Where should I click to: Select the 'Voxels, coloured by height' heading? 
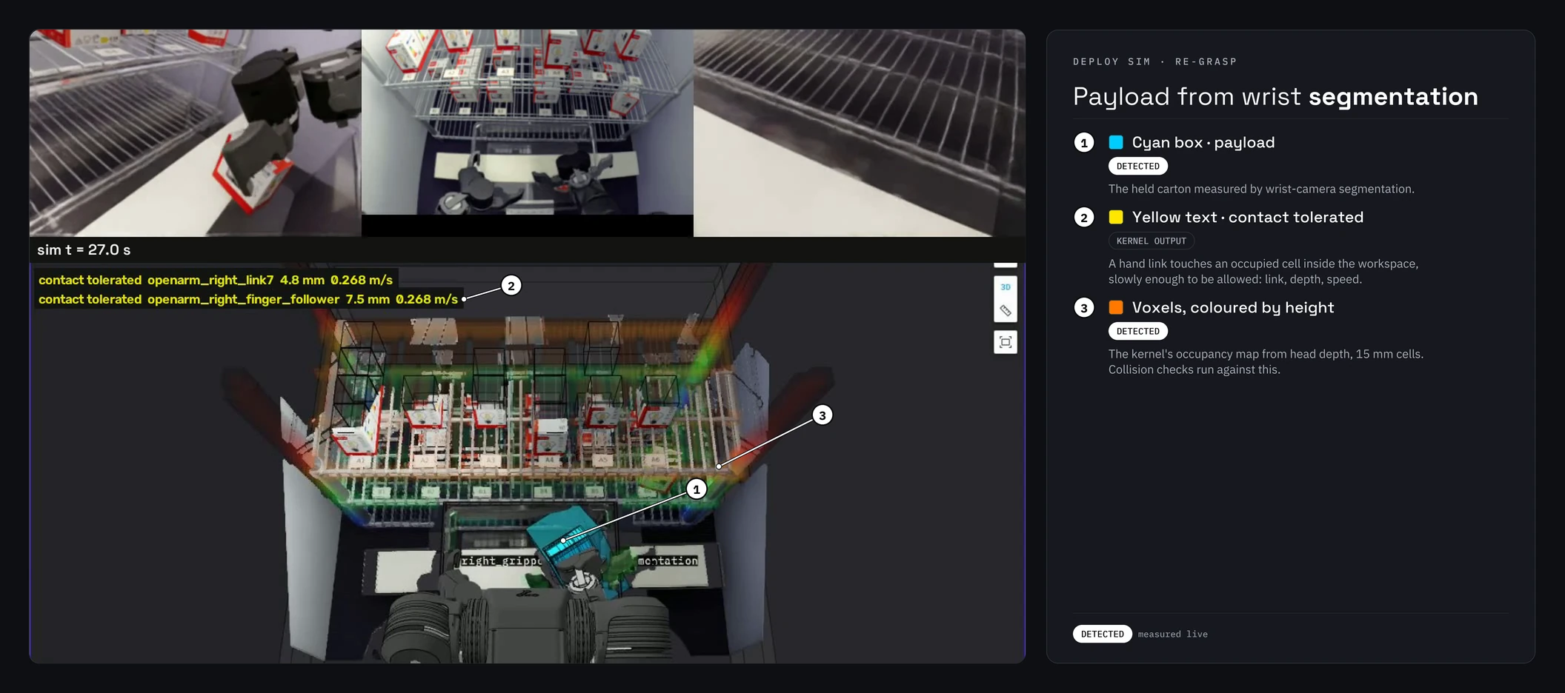pos(1233,307)
